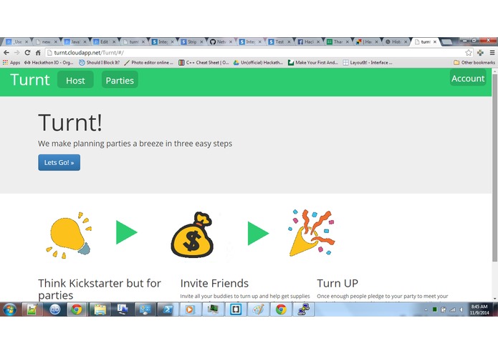Bookmark this page with the star icon
This screenshot has width=498, height=353.
click(x=469, y=53)
